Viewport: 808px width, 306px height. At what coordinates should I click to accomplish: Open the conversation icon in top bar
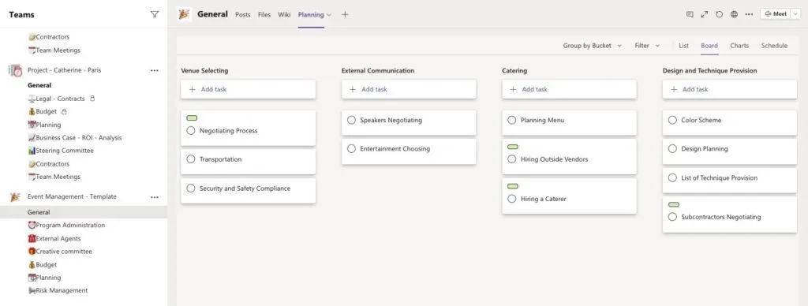coord(690,14)
